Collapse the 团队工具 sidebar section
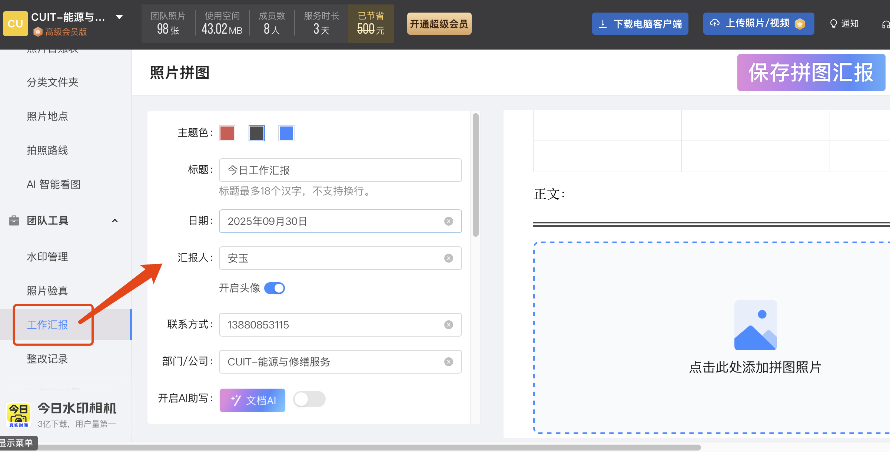Viewport: 890px width, 452px height. 115,221
